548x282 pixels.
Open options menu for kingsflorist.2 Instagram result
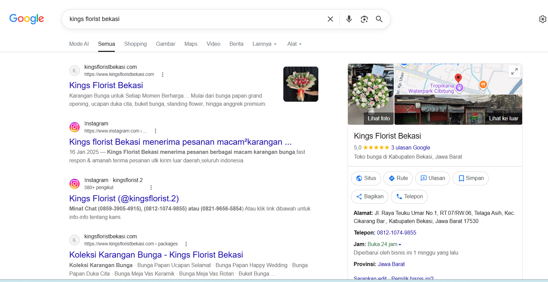[x=151, y=187]
